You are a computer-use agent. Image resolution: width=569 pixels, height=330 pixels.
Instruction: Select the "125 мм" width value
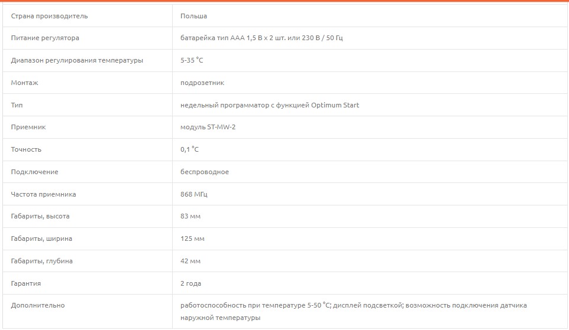pos(192,238)
